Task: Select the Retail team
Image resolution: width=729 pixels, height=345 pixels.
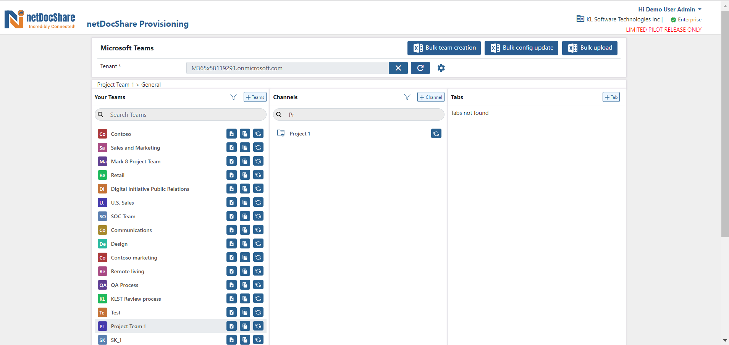Action: pos(118,175)
